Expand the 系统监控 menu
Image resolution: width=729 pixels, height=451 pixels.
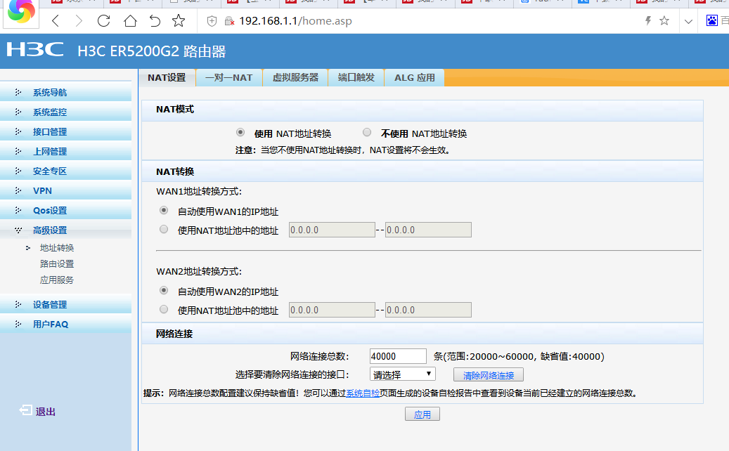pos(65,112)
